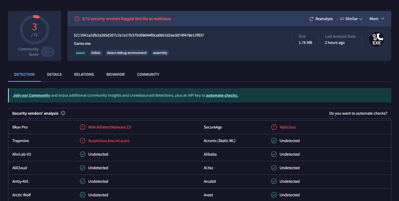
Task: Click the Avast undetected checkmark icon
Action: 274,195
